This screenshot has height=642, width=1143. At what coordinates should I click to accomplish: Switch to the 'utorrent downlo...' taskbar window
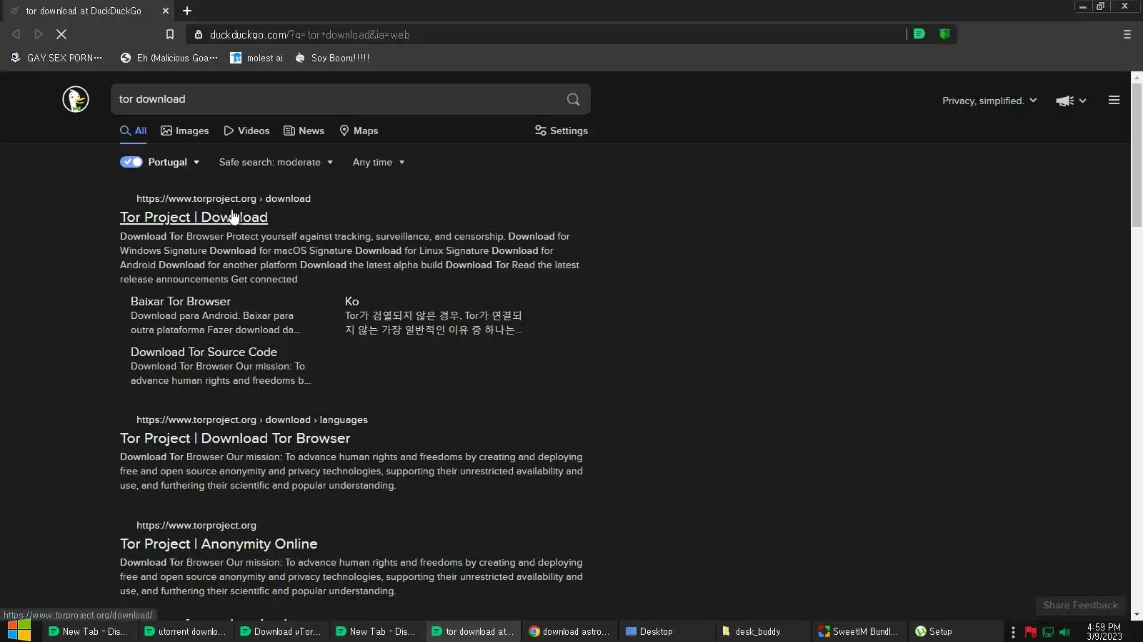185,631
